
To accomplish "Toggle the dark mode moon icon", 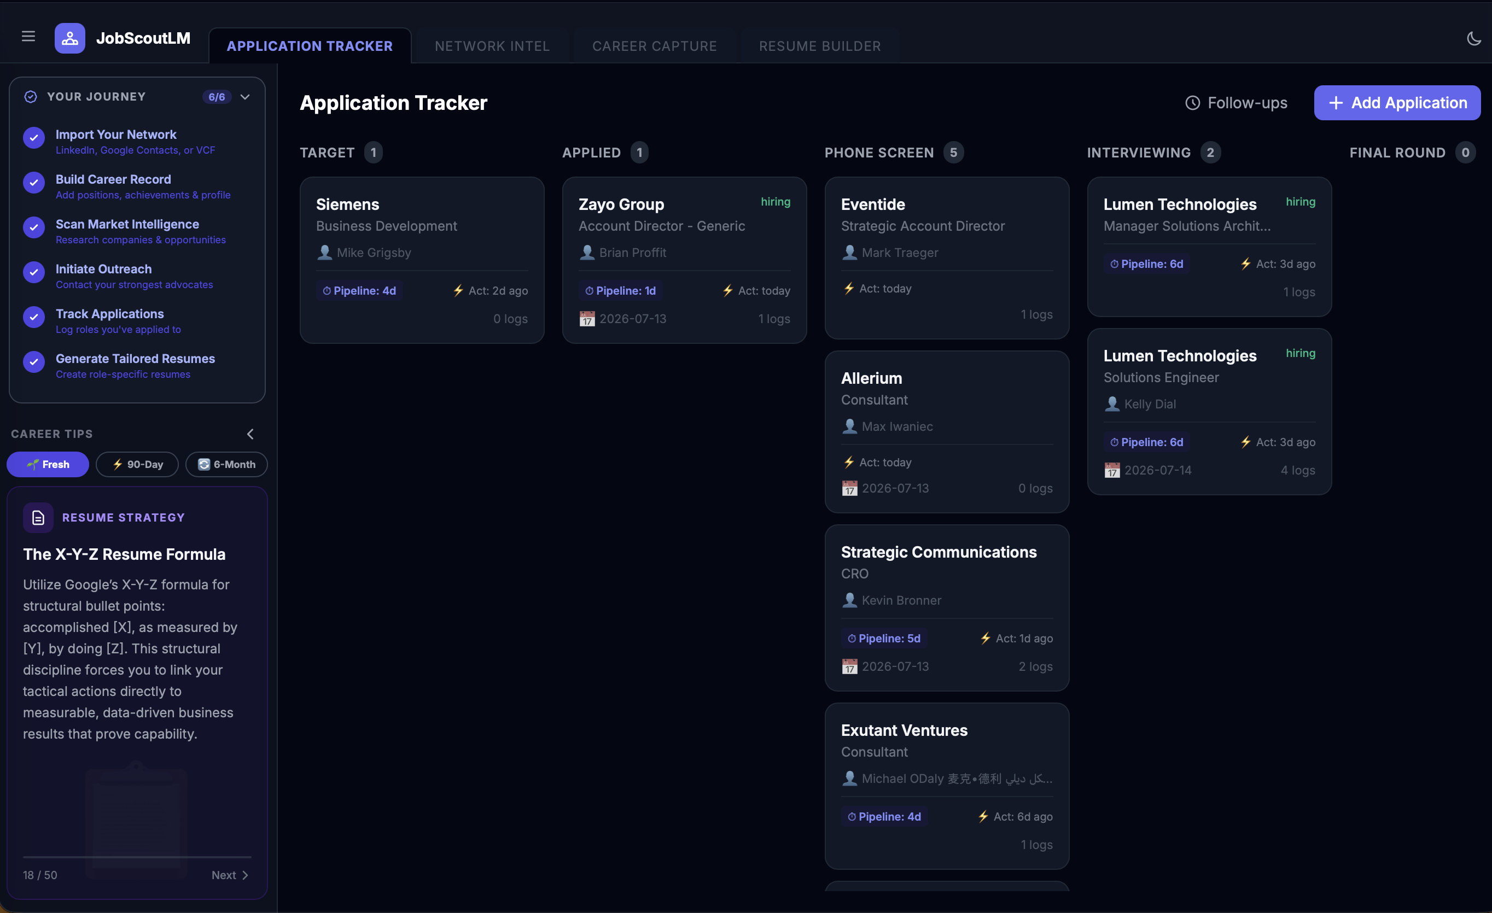I will tap(1474, 38).
